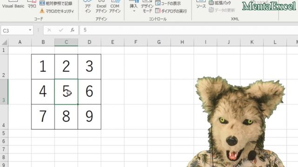Screen dimensions: 298x167
Task: Select column I header
Action: click(x=205, y=42)
